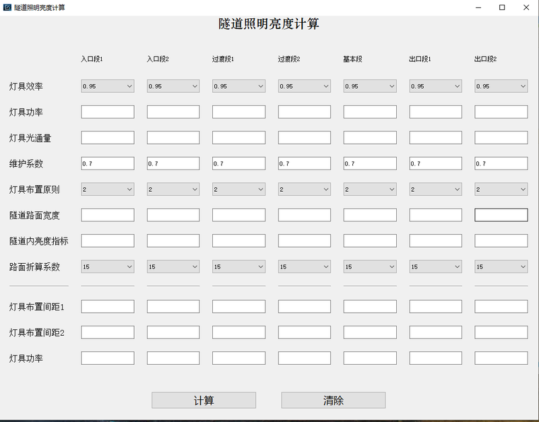Click the app icon in the title bar
The height and width of the screenshot is (422, 539).
coord(7,7)
